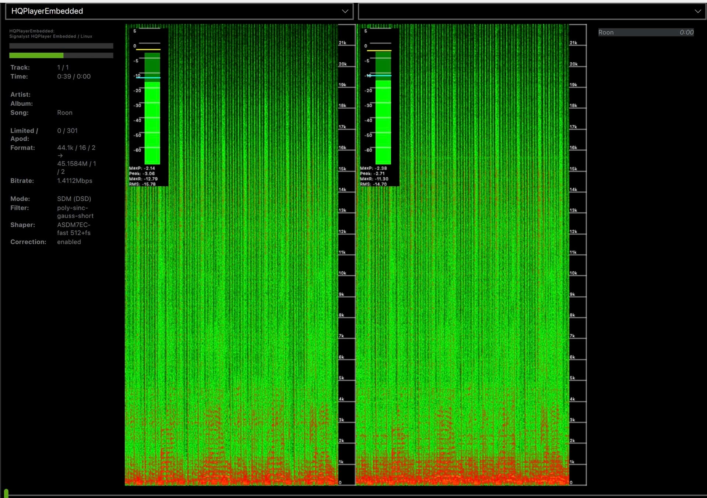Viewport: 707px width, 498px height.
Task: Click chevron arrow of HQPlayerEmbedded selector
Action: (x=345, y=11)
